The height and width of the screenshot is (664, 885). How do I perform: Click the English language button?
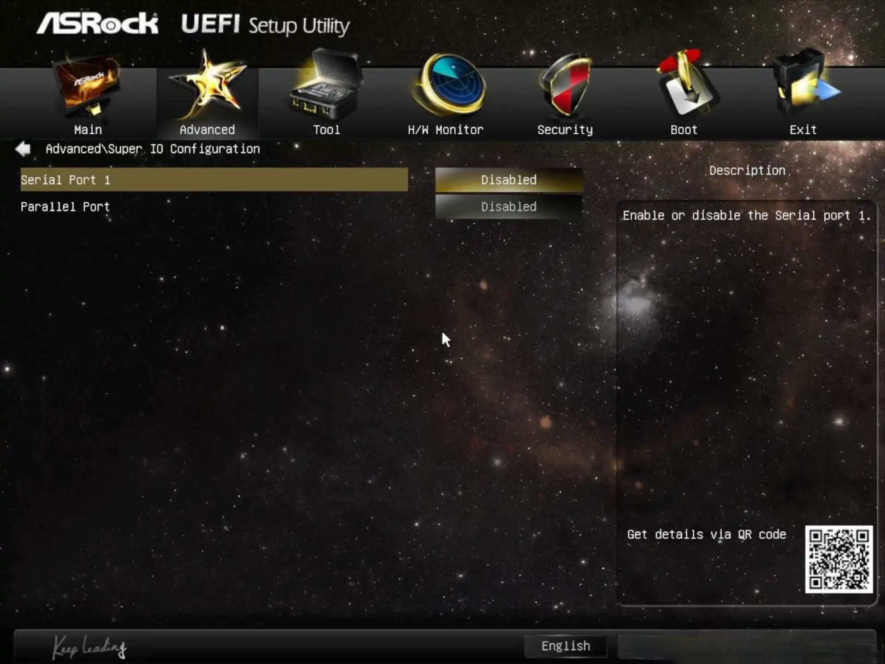click(566, 646)
